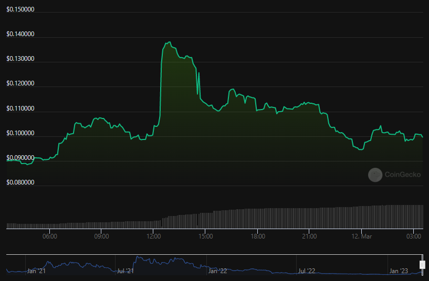Click the 06:00 time axis label
Image resolution: width=429 pixels, height=281 pixels.
point(49,236)
